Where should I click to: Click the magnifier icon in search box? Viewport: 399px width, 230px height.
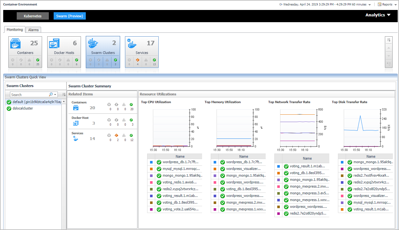pyautogui.click(x=51, y=94)
